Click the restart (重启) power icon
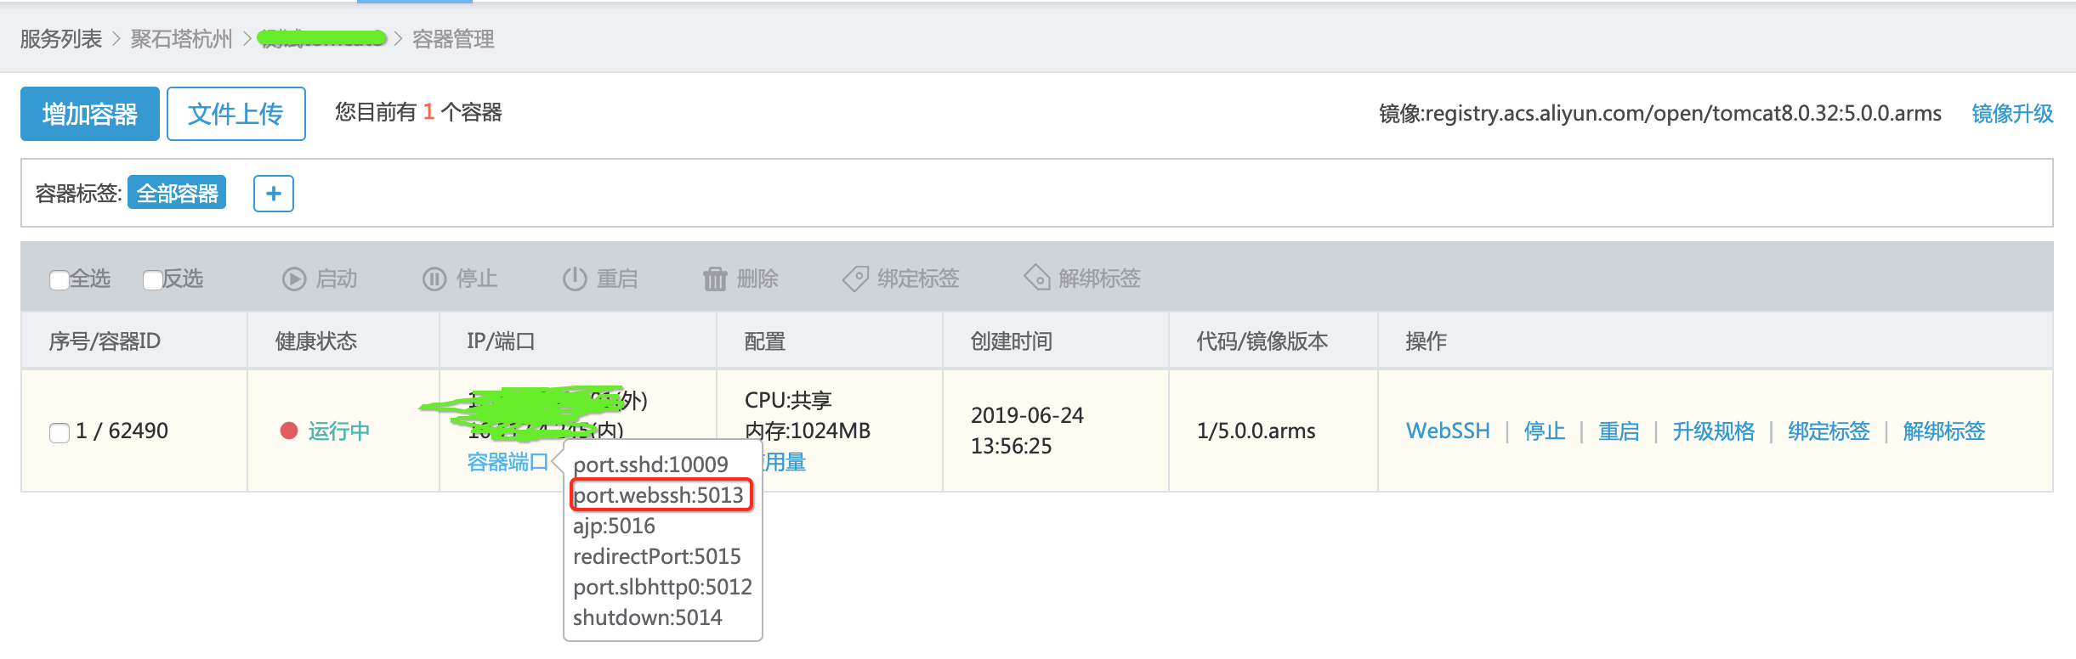 pos(575,279)
